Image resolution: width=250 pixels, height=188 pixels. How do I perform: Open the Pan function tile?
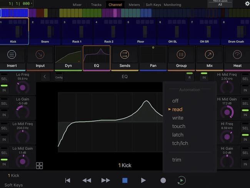pyautogui.click(x=153, y=59)
